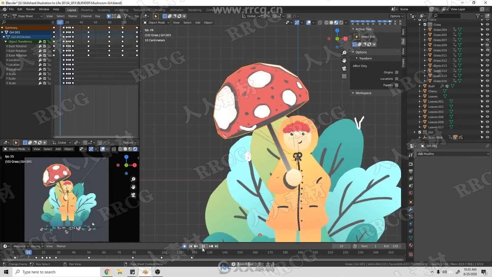Hide Leaves.003 via eye icon
This screenshot has height=277, width=492.
click(x=487, y=112)
